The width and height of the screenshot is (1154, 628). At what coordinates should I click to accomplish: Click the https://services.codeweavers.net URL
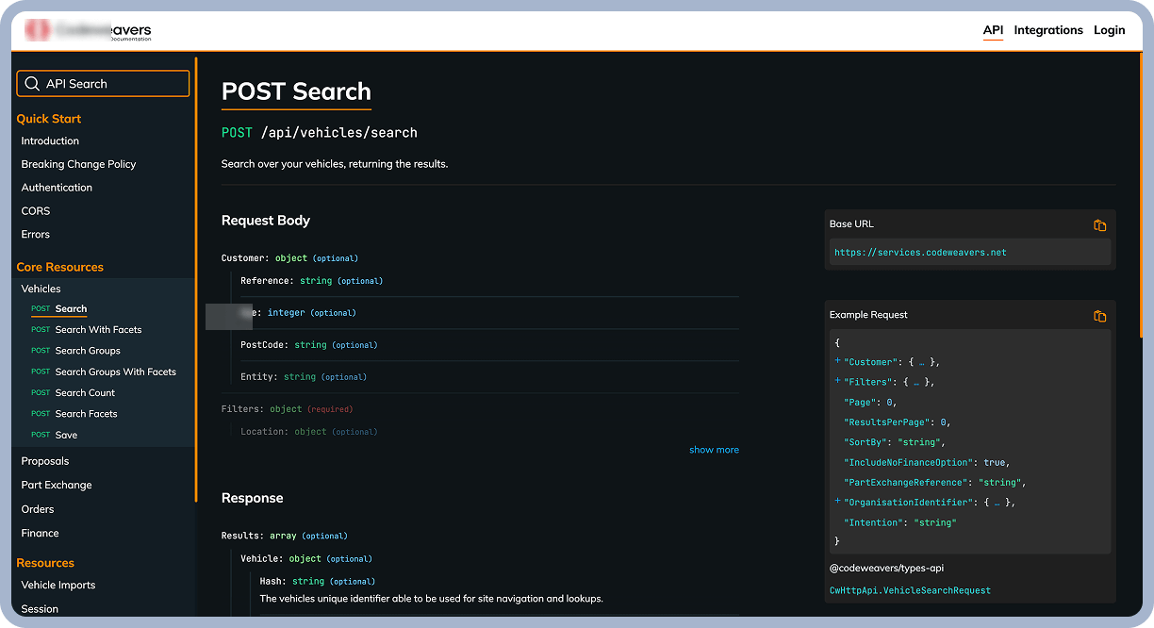pos(920,253)
